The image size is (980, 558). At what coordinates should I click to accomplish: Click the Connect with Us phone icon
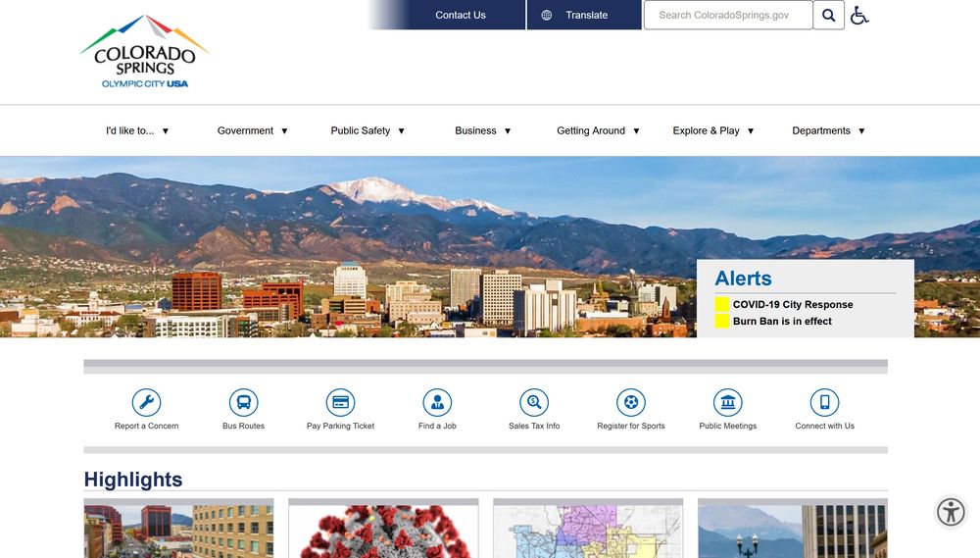825,402
